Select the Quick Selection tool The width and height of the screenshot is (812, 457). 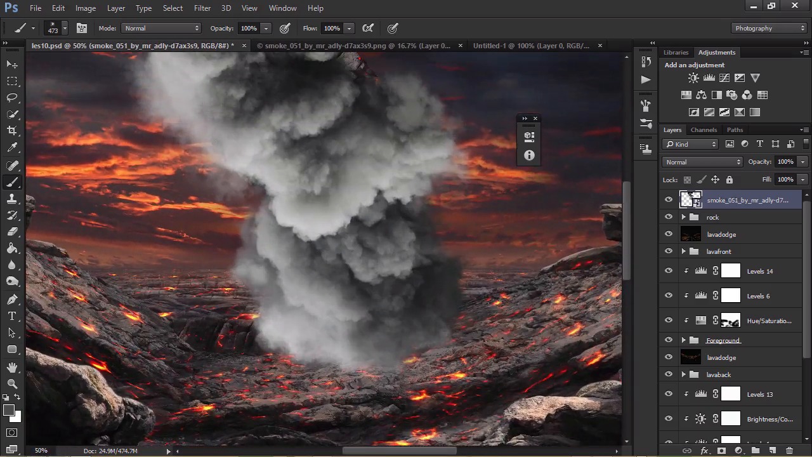pos(12,114)
